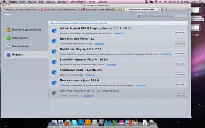Open the gear tools dropdown
Screen dimensions: 205x128
point(140,16)
